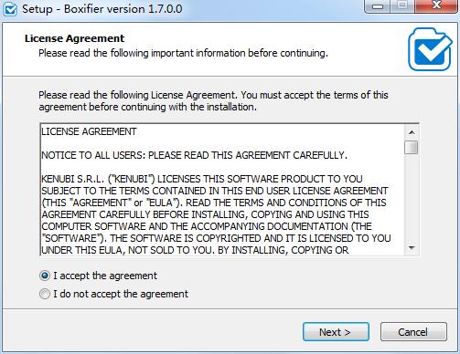The height and width of the screenshot is (354, 460).
Task: Click the "Setup - Boxifier version 1.7.0.0" title
Action: (102, 9)
